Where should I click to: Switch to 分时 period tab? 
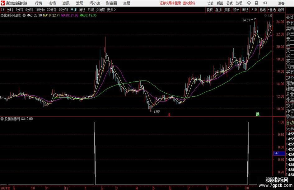click(10, 10)
